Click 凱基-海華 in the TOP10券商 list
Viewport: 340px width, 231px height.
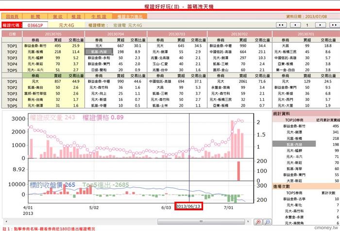click(x=294, y=168)
